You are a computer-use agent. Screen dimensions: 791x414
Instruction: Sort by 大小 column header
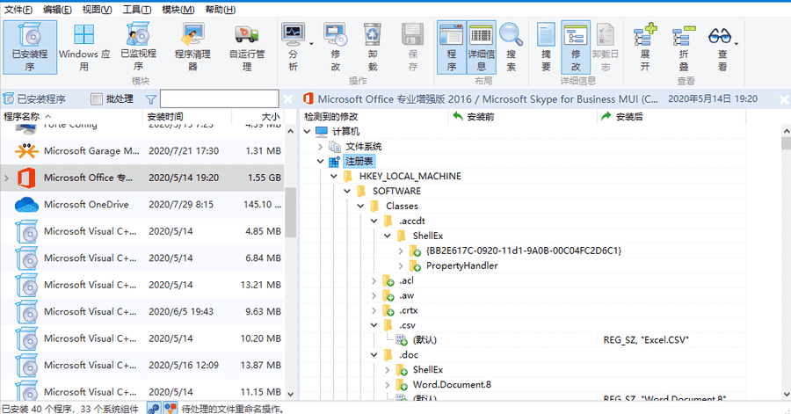pos(258,117)
